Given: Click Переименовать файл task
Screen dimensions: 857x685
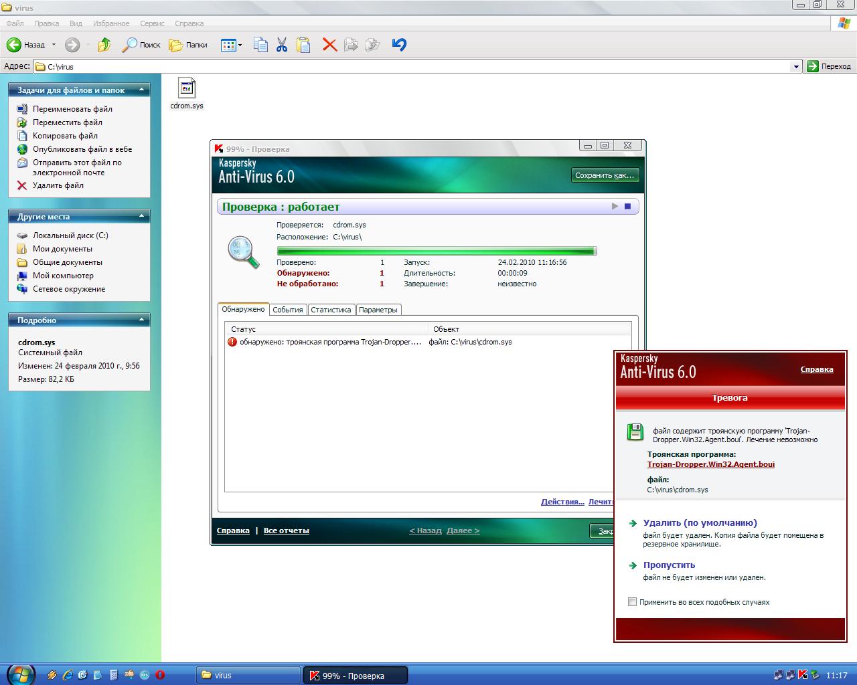Looking at the screenshot, I should pos(72,109).
